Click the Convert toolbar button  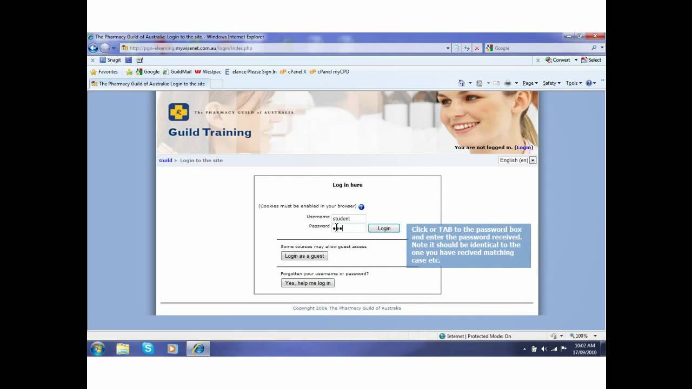click(557, 60)
